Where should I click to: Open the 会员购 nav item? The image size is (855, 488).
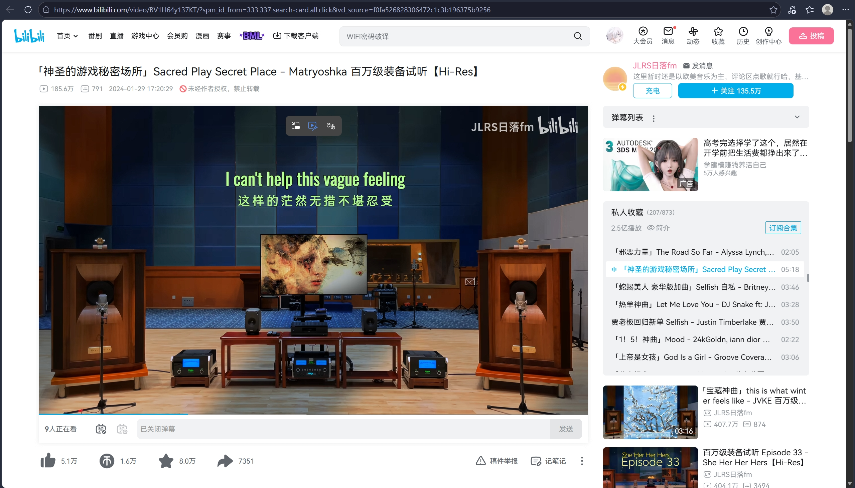[177, 36]
